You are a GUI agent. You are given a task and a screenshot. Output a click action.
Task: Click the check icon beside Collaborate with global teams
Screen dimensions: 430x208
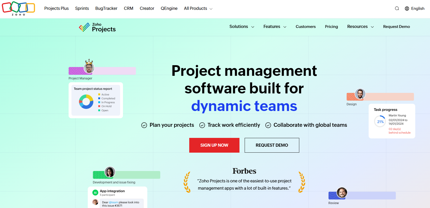pyautogui.click(x=268, y=125)
